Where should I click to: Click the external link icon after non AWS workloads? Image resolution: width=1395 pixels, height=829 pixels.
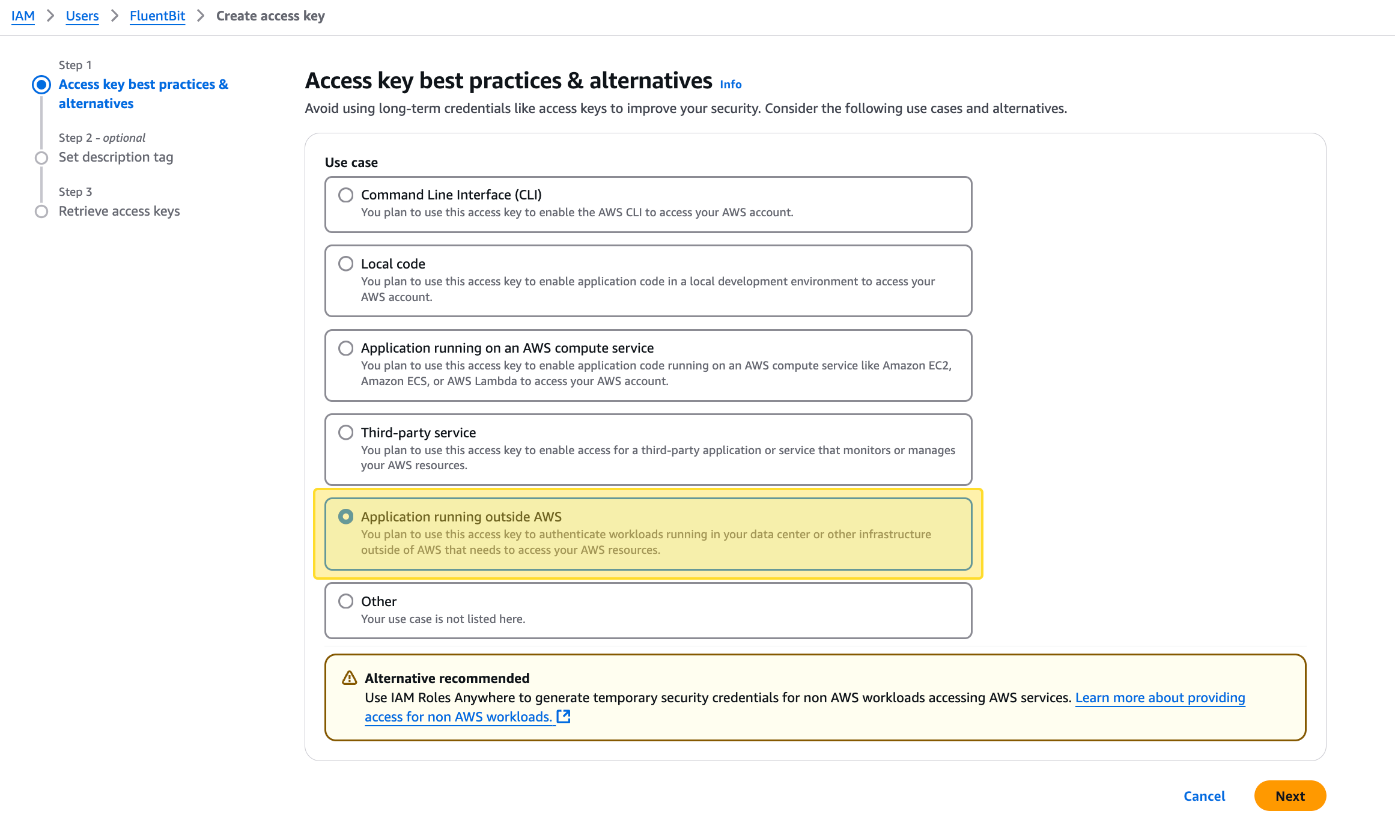click(x=564, y=717)
